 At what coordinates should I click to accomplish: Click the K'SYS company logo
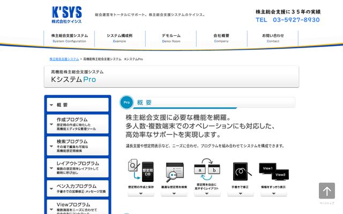click(x=66, y=14)
